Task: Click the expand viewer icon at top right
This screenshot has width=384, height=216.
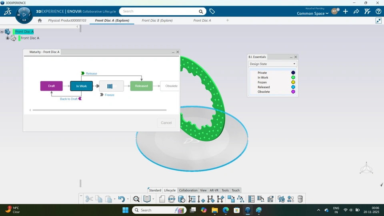Action: [378, 20]
